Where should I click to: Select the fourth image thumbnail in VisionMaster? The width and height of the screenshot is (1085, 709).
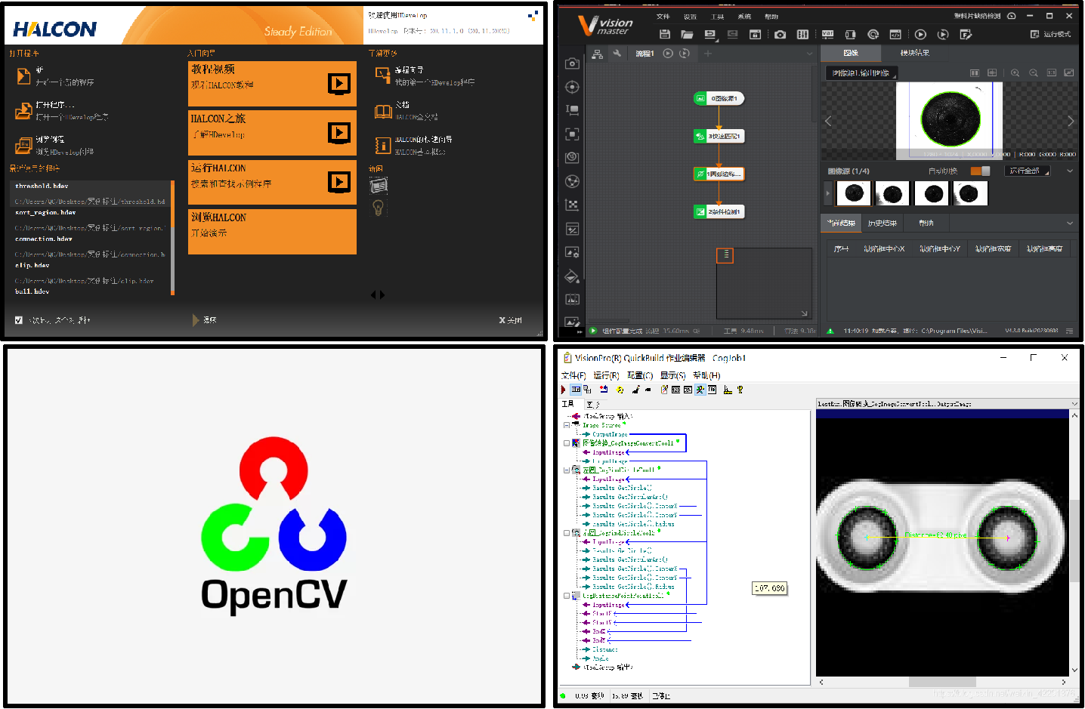pos(970,193)
